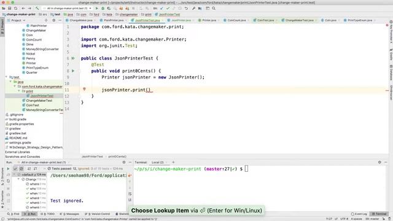Screen dimensions: 393x221
Task: Hide the Project panel with minus icon
Action: [60, 20]
